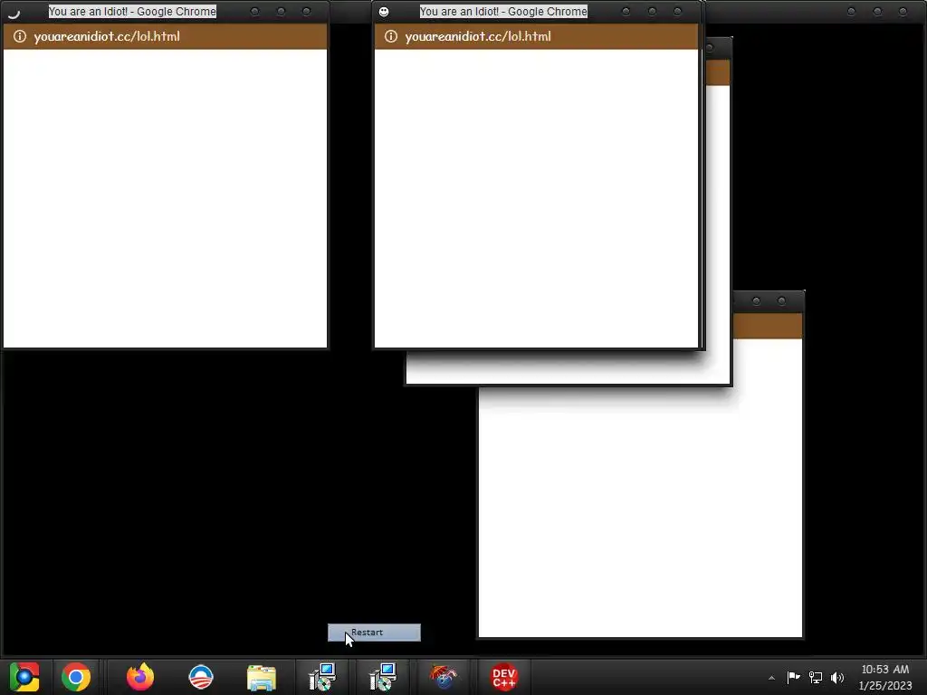Viewport: 927px width, 695px height.
Task: Open the network status tray icon
Action: [816, 677]
